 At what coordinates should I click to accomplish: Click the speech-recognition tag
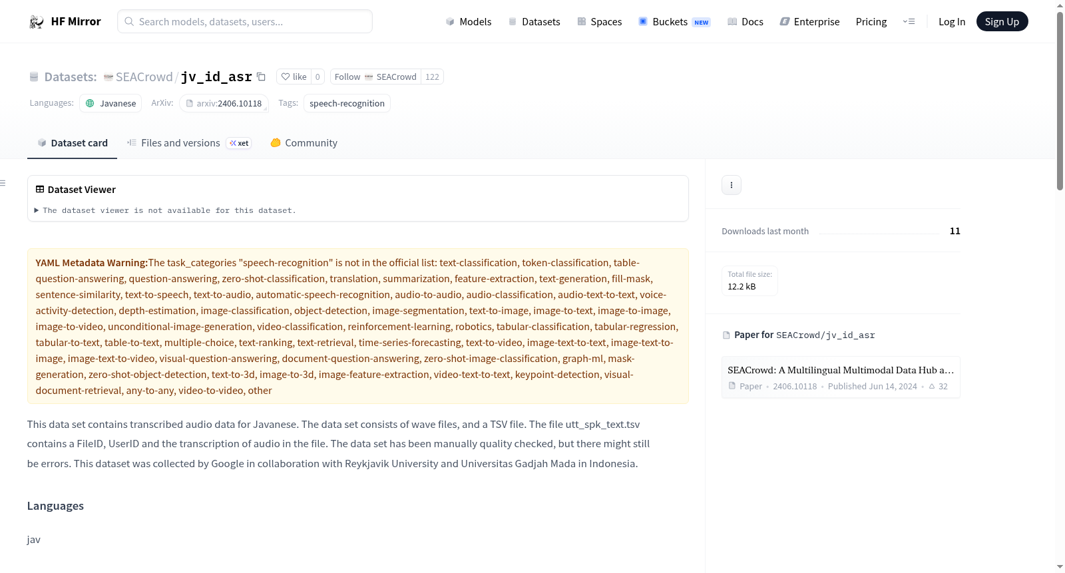[347, 104]
